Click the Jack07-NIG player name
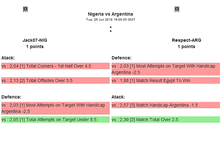Screen dimensions: 221x145 pyautogui.click(x=35, y=40)
